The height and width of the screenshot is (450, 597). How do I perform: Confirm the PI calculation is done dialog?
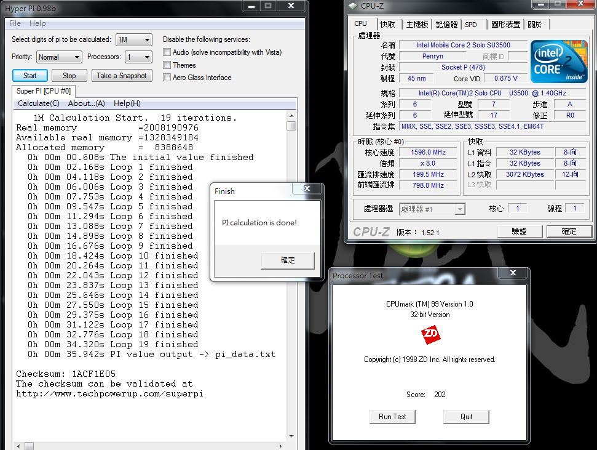point(288,260)
